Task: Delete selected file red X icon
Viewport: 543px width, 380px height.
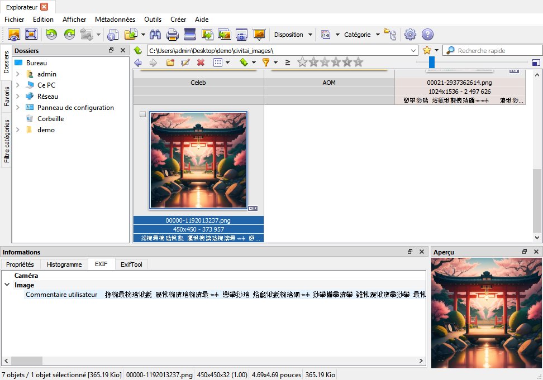Action: tap(201, 62)
